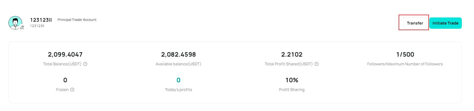Click the Transfer button

415,23
